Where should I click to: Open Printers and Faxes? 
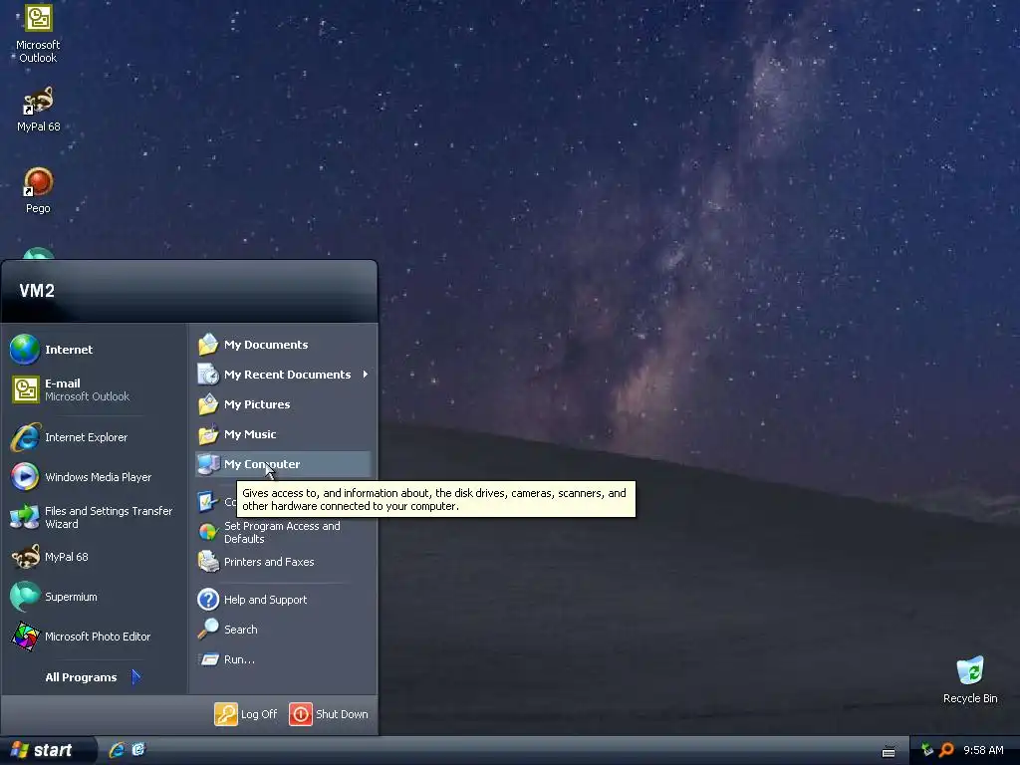[x=283, y=562]
